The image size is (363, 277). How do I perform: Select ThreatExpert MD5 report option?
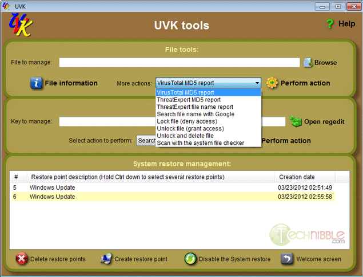208,100
